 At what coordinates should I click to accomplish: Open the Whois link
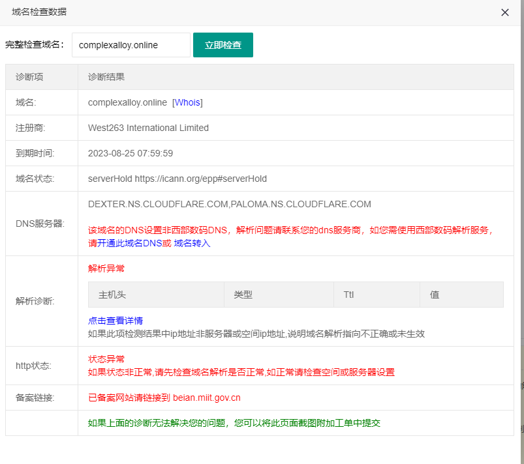point(187,102)
